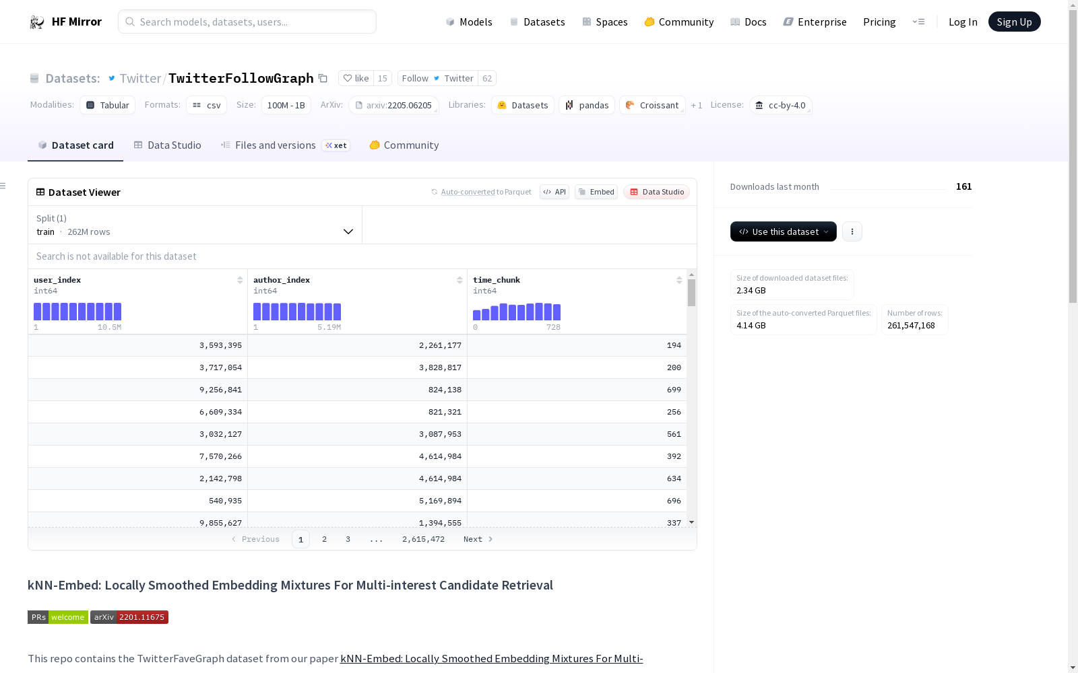The image size is (1078, 673).
Task: Sort by the time_chunk column
Action: pyautogui.click(x=679, y=280)
